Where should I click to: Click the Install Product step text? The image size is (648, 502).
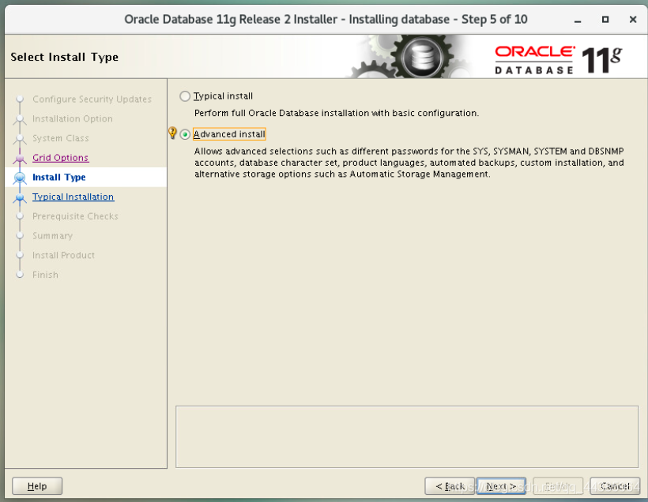[63, 255]
